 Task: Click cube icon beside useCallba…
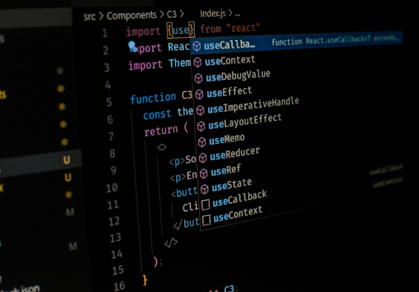click(197, 46)
